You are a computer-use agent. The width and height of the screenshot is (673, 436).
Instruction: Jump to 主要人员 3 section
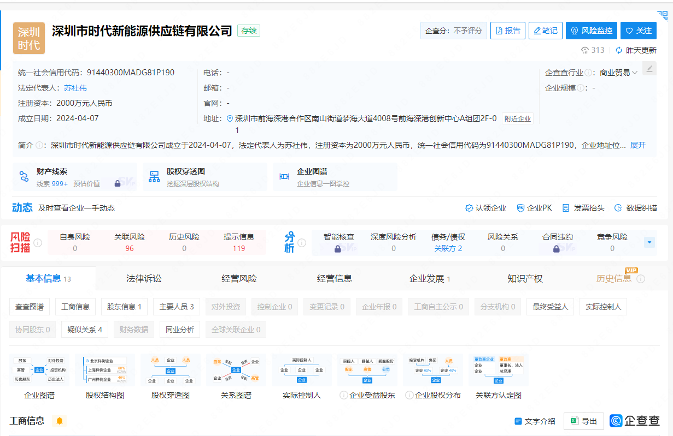[x=177, y=307]
